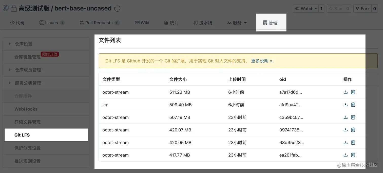Screen dimensions: 383x173
Task: Click the 文件类型 column header
Action: tap(111, 79)
